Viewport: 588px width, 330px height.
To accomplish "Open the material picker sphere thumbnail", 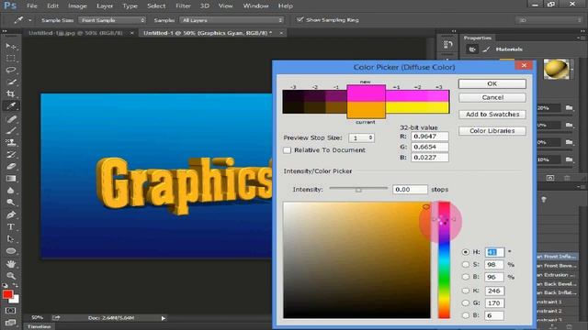I will 556,69.
